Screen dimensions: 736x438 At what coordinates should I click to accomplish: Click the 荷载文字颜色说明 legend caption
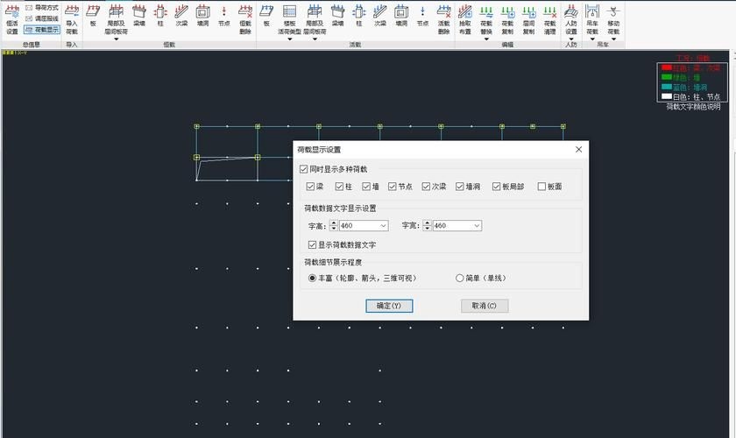click(x=693, y=107)
